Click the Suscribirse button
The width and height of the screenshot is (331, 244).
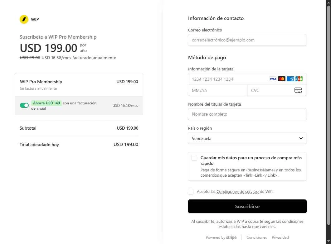(x=247, y=206)
